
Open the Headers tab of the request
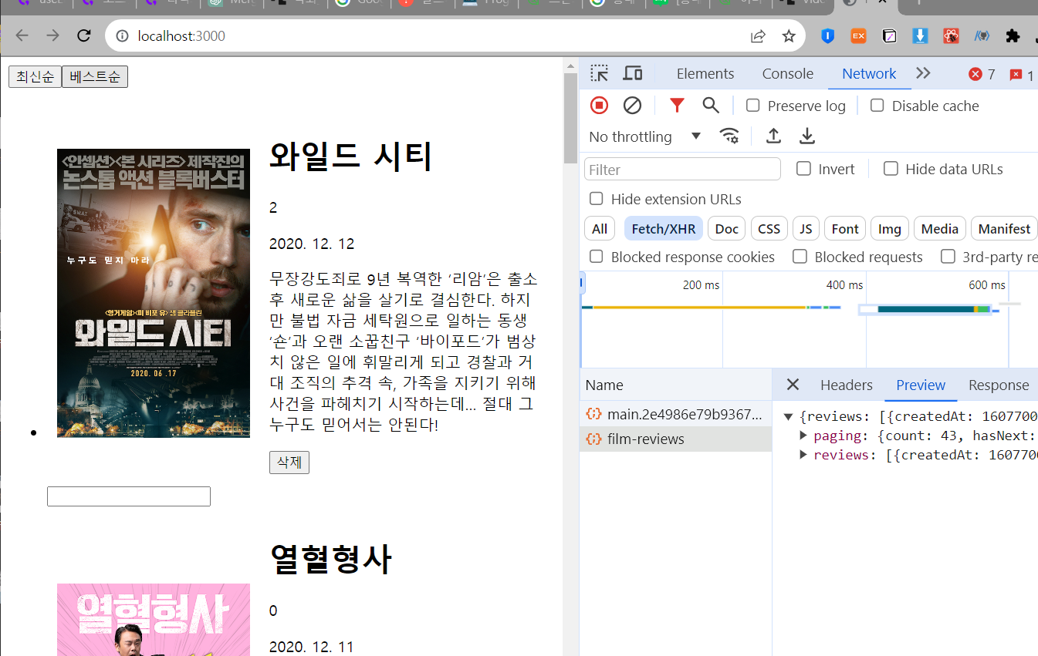coord(846,385)
